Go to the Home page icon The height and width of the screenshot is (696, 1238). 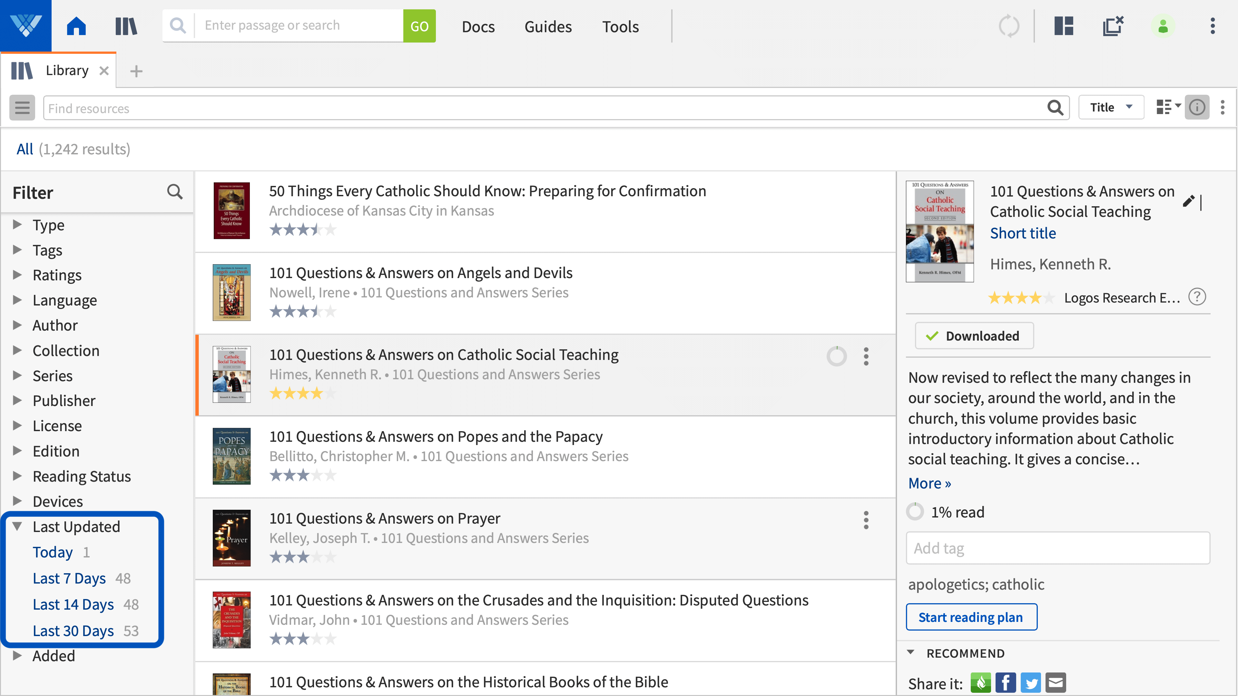76,26
